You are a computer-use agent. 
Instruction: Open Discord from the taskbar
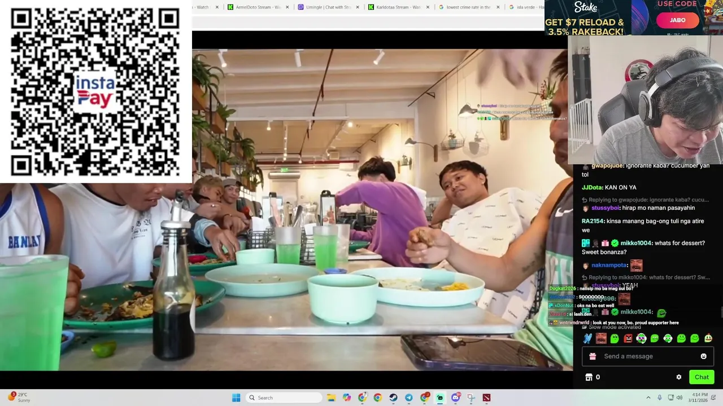click(x=455, y=398)
